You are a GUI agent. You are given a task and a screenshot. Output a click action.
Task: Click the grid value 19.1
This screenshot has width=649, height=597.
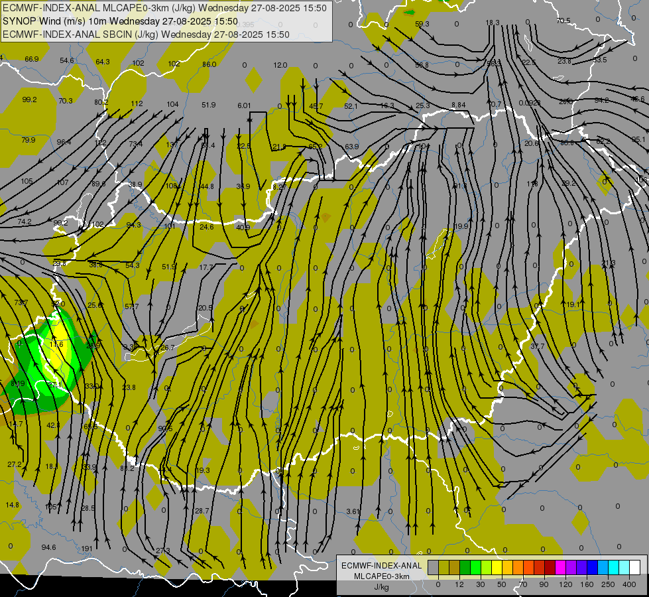pos(573,304)
